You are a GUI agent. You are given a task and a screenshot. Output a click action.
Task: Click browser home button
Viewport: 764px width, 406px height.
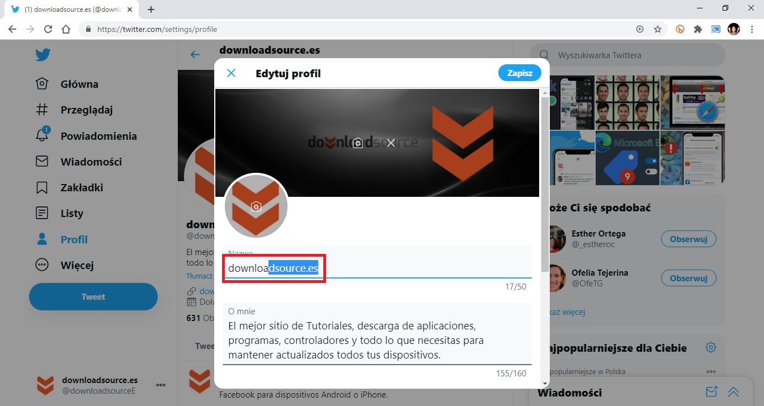click(x=66, y=29)
